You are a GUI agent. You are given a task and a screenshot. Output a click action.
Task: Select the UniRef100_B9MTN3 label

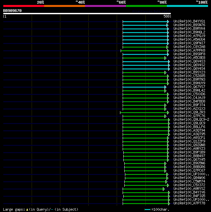point(189,80)
